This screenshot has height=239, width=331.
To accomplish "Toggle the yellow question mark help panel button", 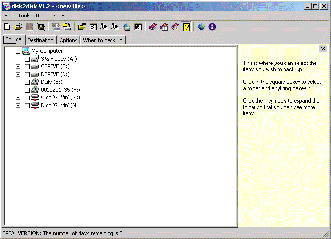I will click(x=187, y=27).
